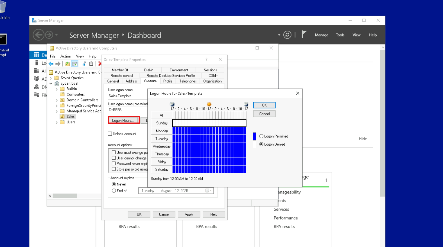Expand the Builtin container
The height and width of the screenshot is (247, 443).
point(56,89)
